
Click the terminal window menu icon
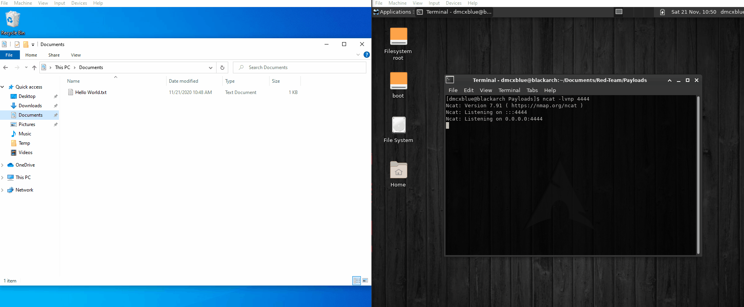450,80
